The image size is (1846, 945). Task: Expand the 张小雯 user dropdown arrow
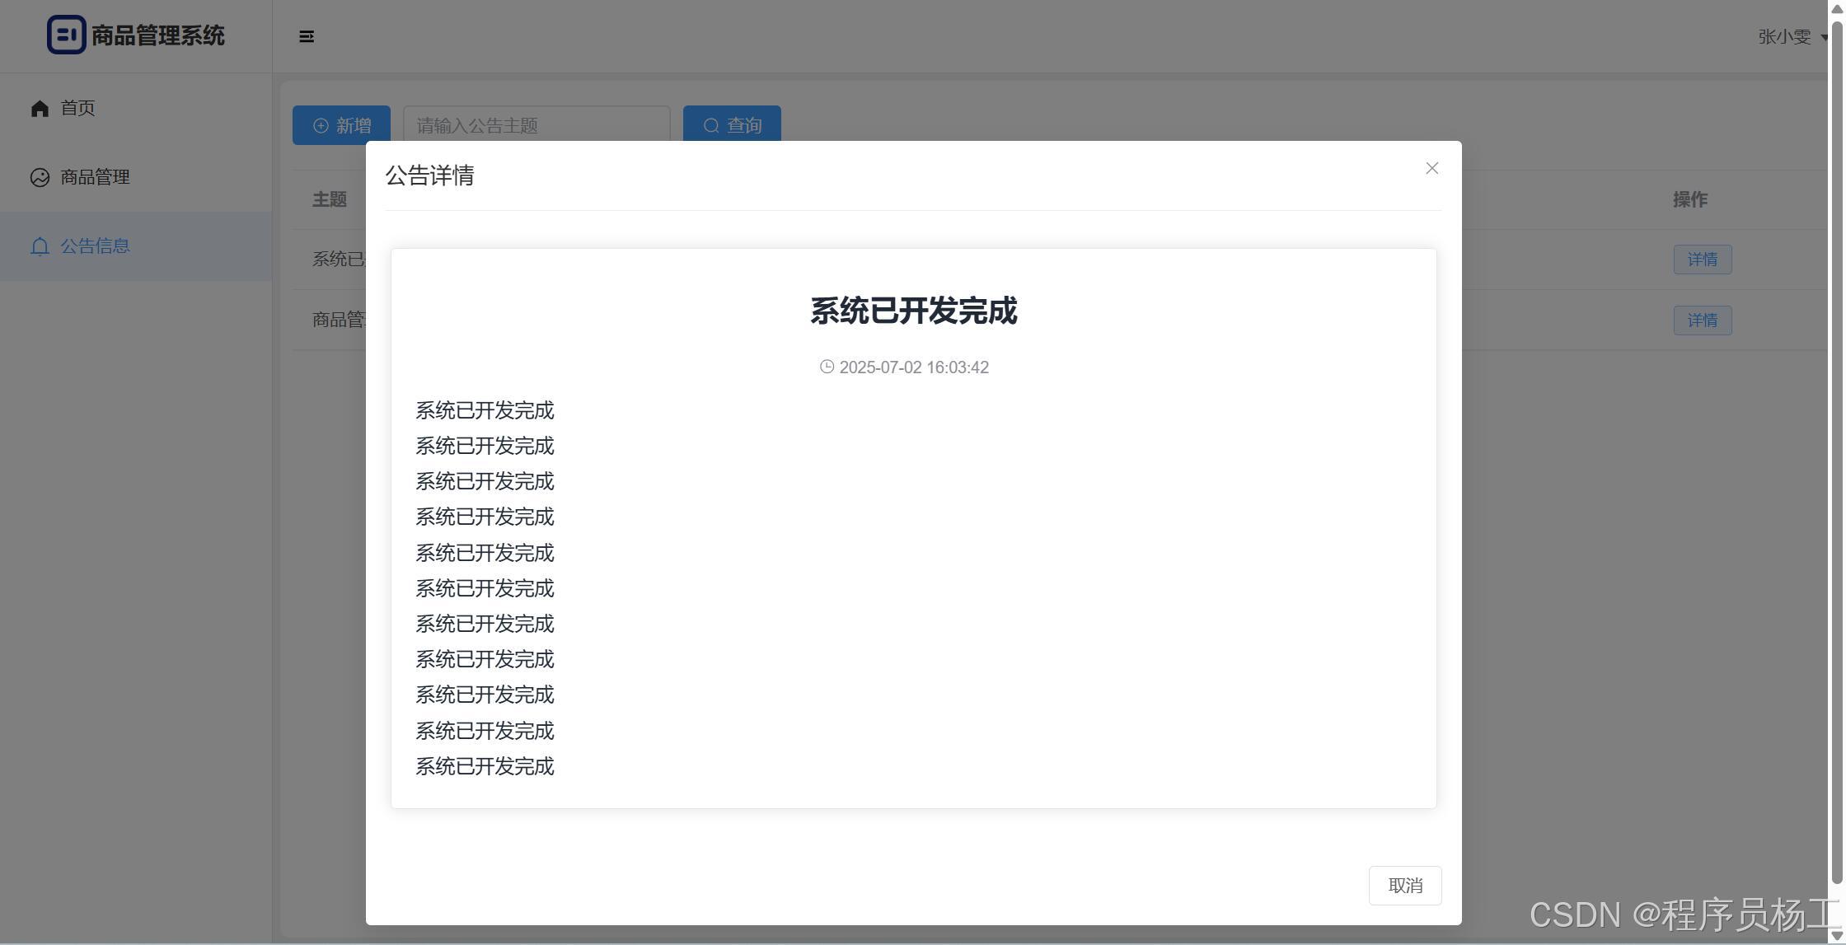click(1824, 37)
